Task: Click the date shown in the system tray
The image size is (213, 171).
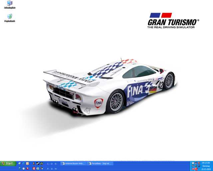Action: coord(206,169)
